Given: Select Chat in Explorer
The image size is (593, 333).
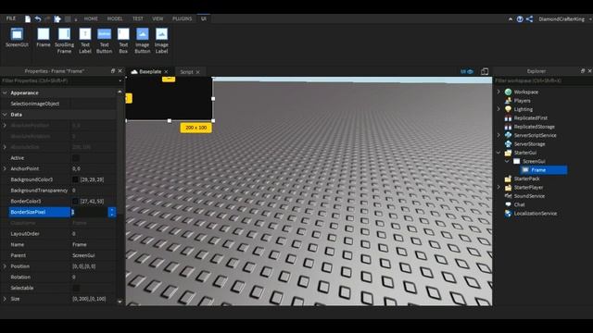Looking at the screenshot, I should (x=519, y=204).
